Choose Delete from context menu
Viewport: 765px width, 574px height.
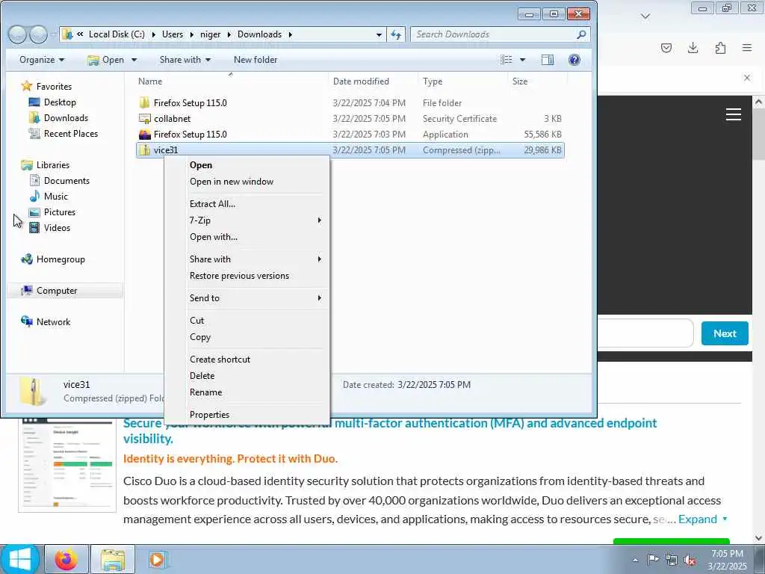point(202,376)
